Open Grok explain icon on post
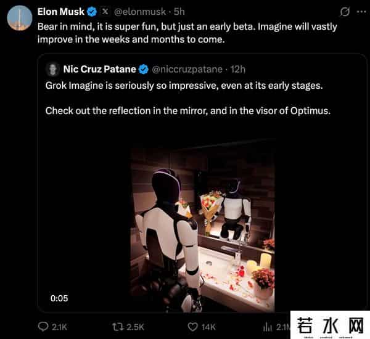This screenshot has height=339, width=370. click(345, 12)
